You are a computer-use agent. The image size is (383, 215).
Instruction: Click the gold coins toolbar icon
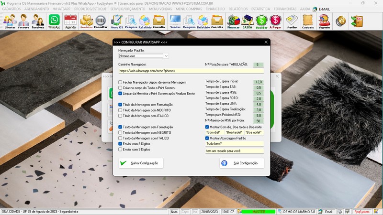click(x=340, y=21)
